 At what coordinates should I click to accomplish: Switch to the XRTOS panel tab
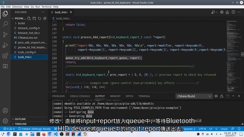[x=129, y=96]
